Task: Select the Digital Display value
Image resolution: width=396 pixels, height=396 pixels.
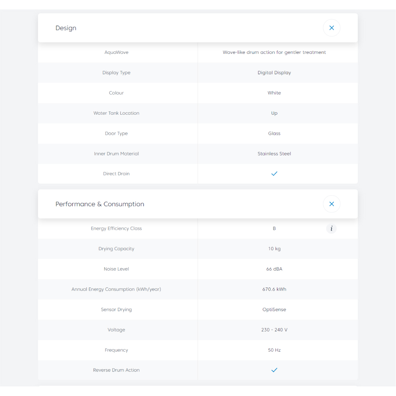Action: coord(274,73)
